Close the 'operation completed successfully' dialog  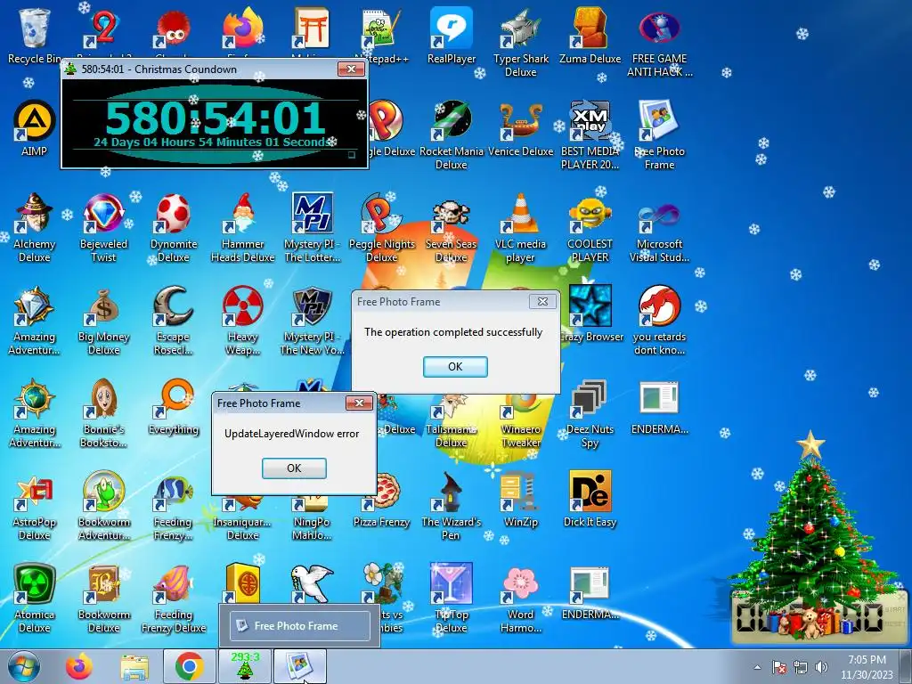[x=542, y=301]
